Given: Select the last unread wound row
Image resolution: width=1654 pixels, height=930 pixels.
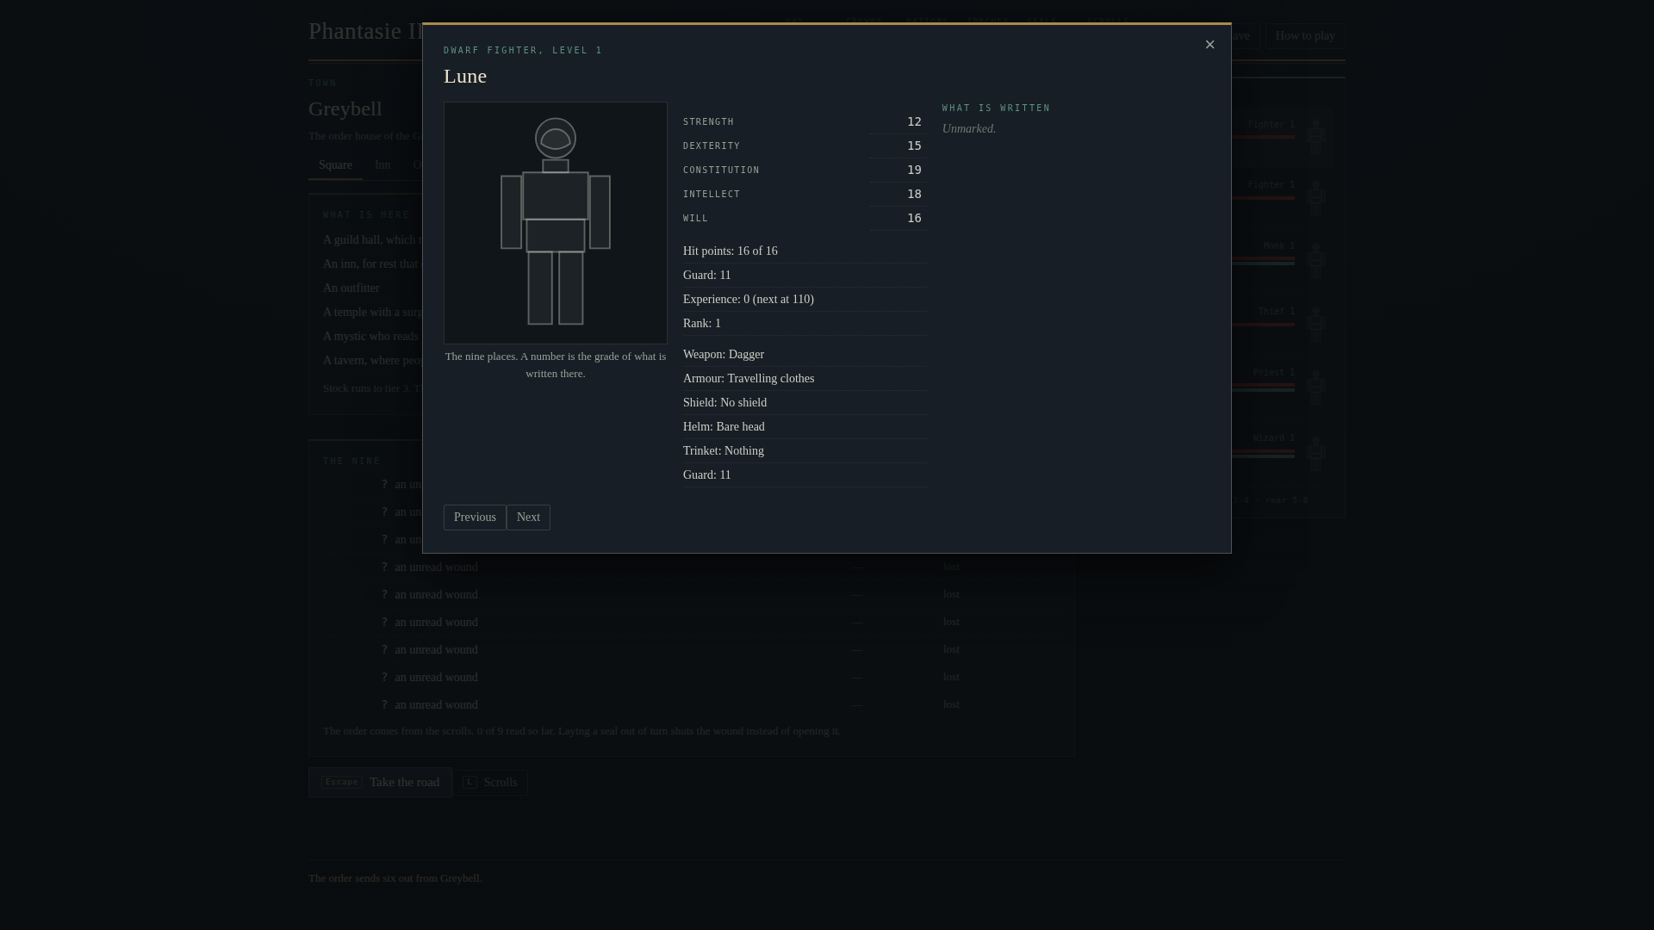Looking at the screenshot, I should click(691, 705).
